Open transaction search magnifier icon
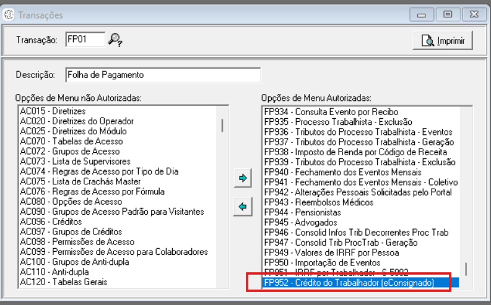The image size is (491, 305). (x=115, y=40)
